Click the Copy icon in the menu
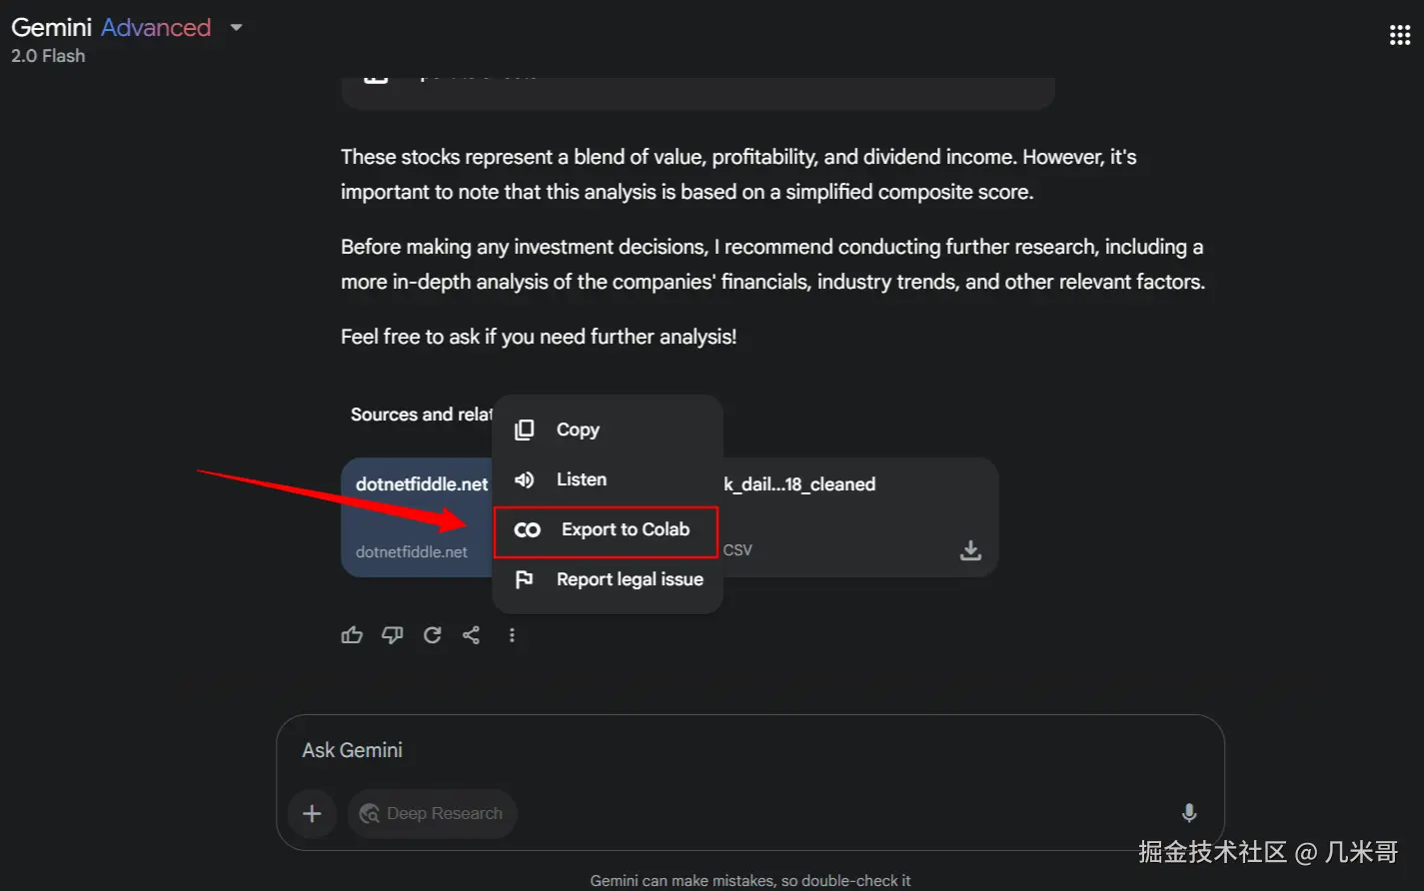 click(525, 430)
